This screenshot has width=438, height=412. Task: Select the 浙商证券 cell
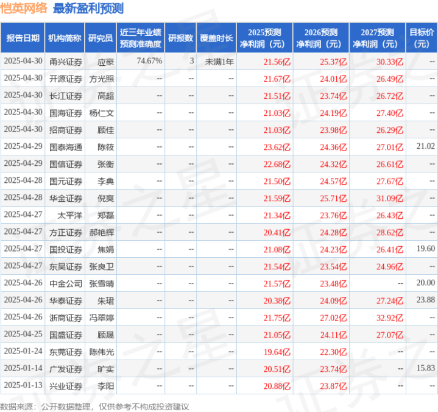tap(66, 318)
